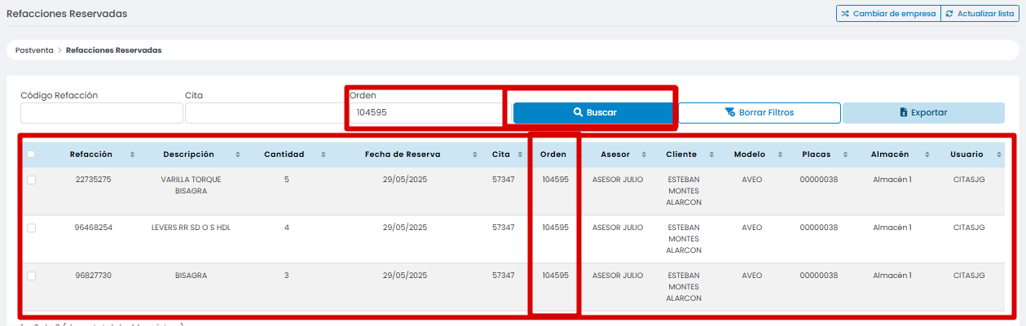Click the shuffle icon in Cambiar de empresa
Screen dimensions: 1026x326
(845, 14)
